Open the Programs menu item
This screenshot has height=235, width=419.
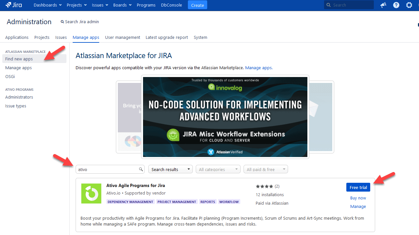146,5
